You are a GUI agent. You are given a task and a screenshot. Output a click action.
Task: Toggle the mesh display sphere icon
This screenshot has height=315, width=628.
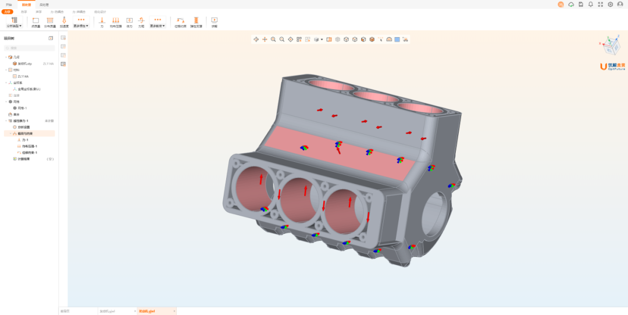tap(338, 39)
